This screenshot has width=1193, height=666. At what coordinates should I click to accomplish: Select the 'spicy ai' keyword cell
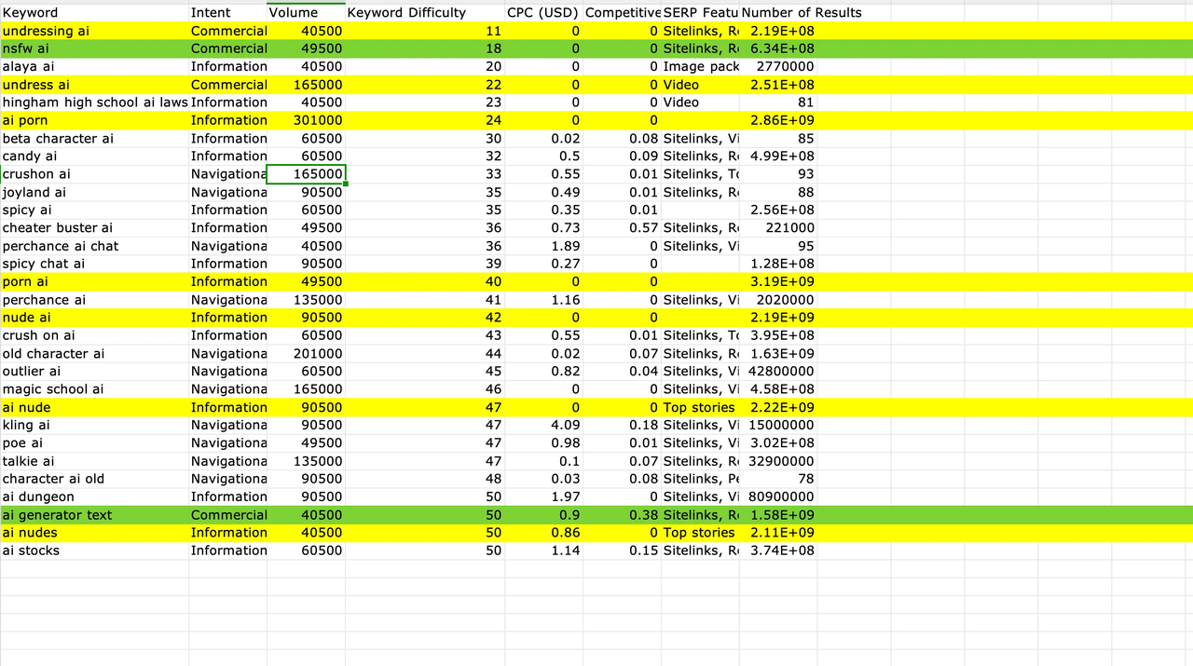tap(94, 211)
